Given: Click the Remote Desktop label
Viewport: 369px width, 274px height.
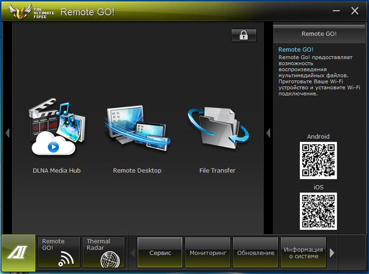Looking at the screenshot, I should [x=137, y=171].
